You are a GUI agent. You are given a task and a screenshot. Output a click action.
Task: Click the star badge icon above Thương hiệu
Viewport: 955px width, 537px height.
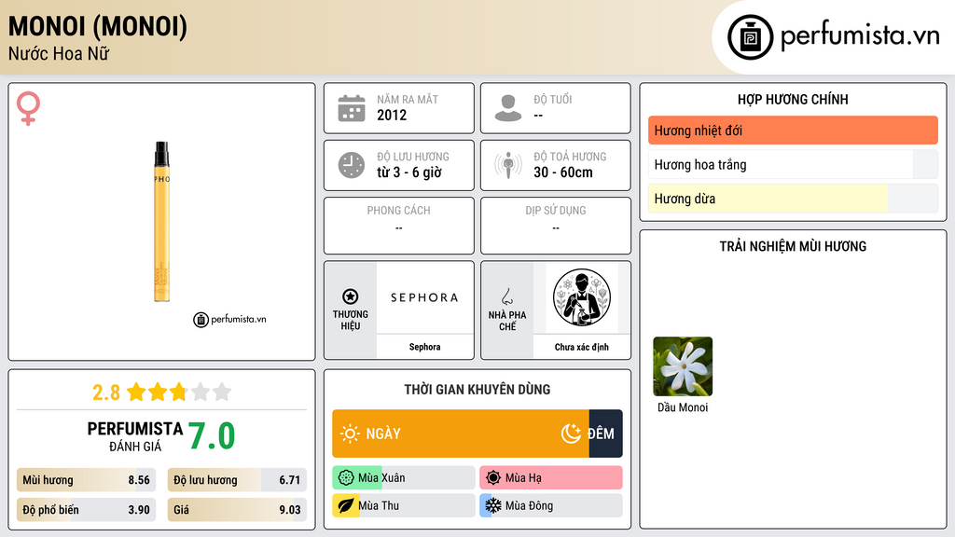351,296
